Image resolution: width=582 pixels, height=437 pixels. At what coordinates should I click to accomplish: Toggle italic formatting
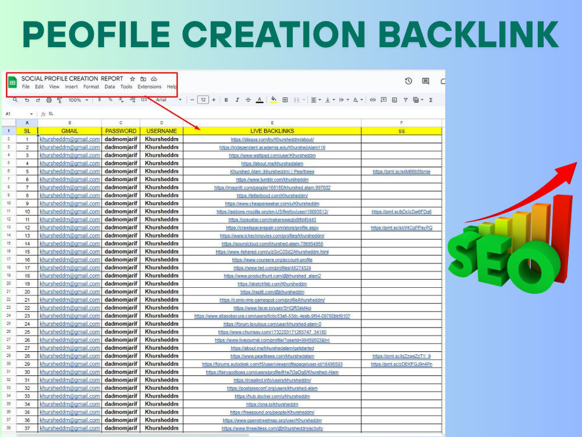tap(237, 100)
